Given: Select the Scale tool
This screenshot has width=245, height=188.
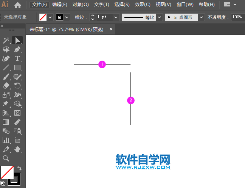Looking at the screenshot, I should (x=6, y=95).
